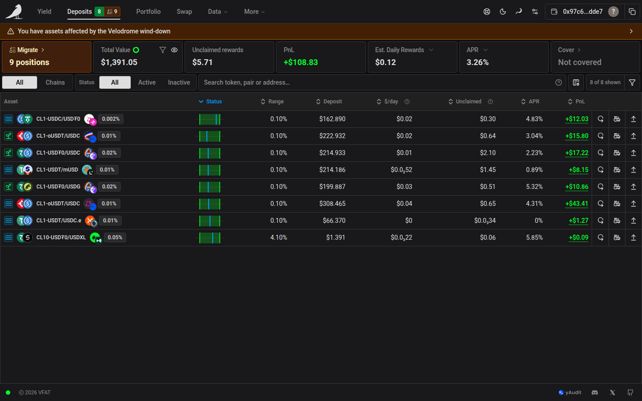Click rebalance arrow for CL1-USDT/mUSD row
The image size is (642, 401).
coord(601,170)
